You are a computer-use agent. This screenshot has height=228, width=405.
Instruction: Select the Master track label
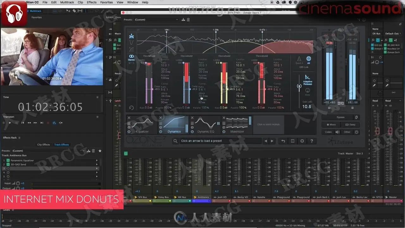click(x=393, y=197)
